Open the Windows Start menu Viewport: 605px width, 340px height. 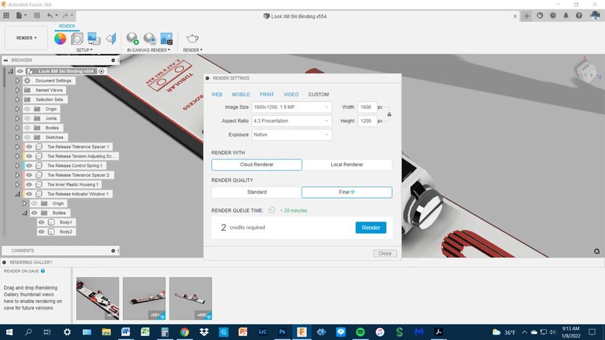click(9, 332)
